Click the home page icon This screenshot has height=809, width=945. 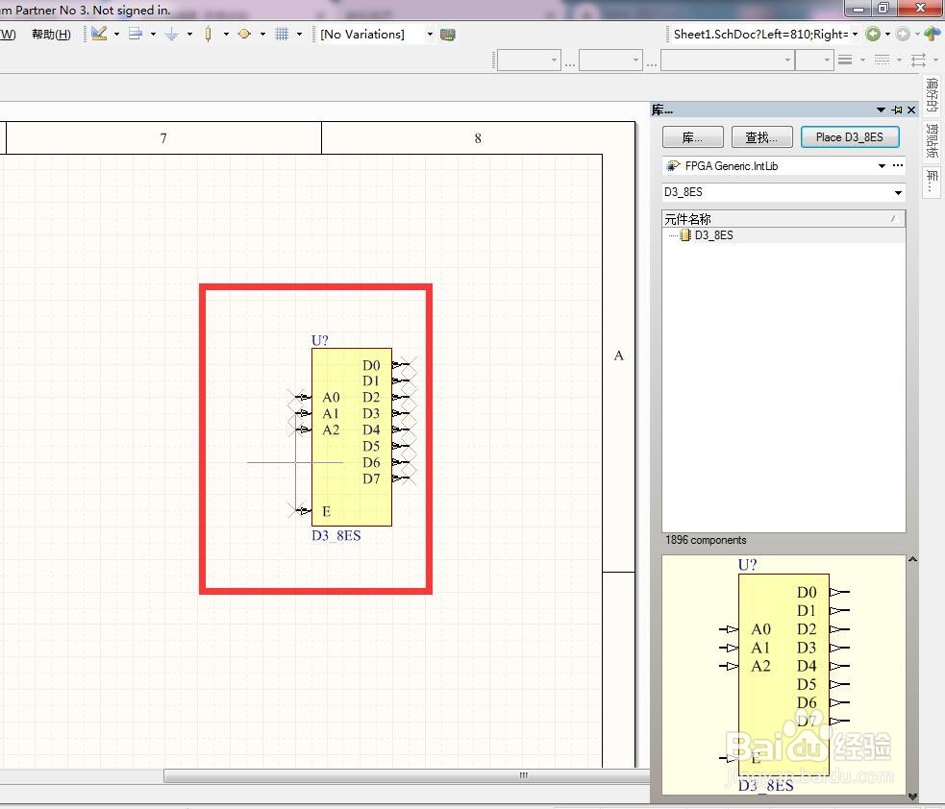click(932, 34)
